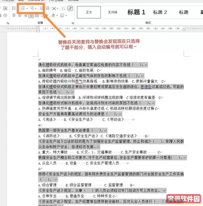The image size is (203, 206).
Task: Expand the Asian Layout dropdown arrow
Action: click(58, 8)
